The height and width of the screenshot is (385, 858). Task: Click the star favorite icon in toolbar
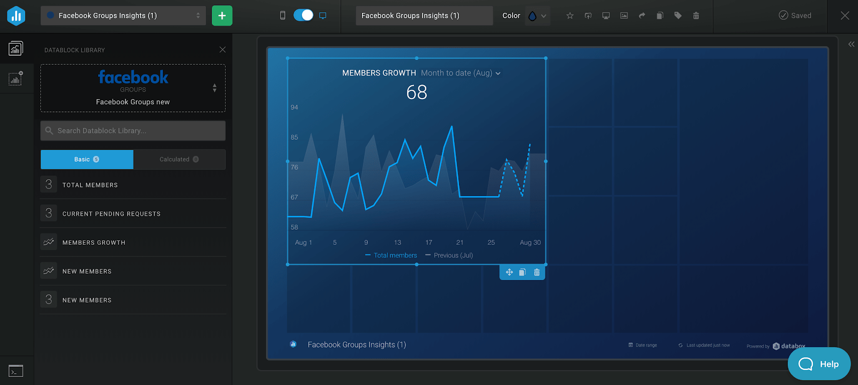[x=570, y=16]
